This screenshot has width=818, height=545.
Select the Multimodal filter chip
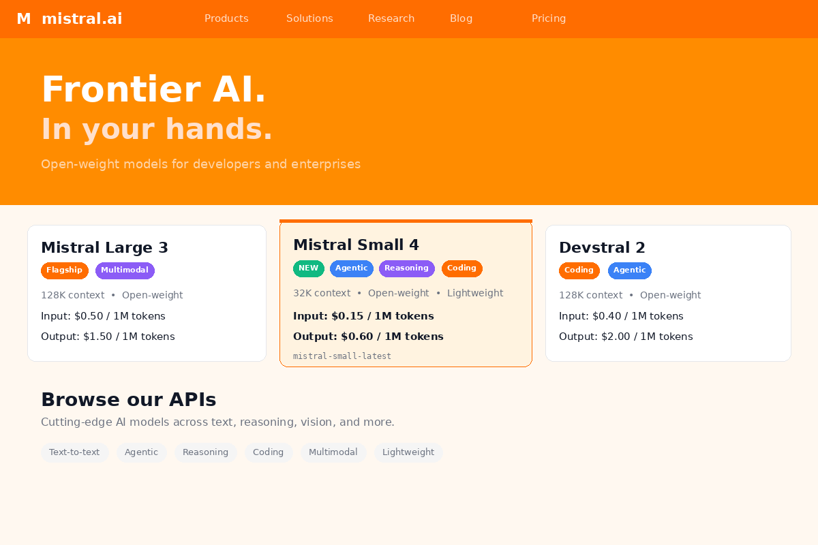(333, 452)
